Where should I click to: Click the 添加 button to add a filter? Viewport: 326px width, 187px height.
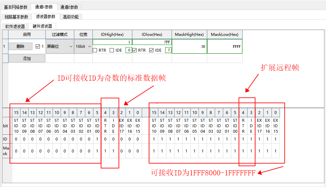[27, 58]
